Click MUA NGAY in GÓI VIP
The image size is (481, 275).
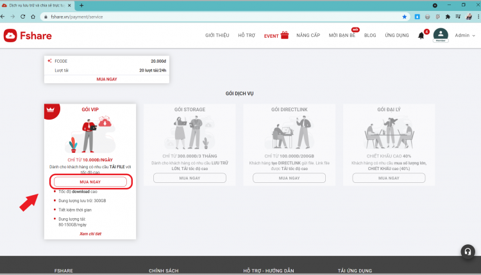pyautogui.click(x=90, y=182)
